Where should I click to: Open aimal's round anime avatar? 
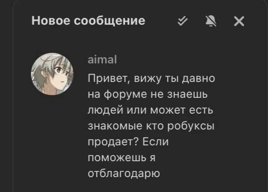pyautogui.click(x=52, y=74)
